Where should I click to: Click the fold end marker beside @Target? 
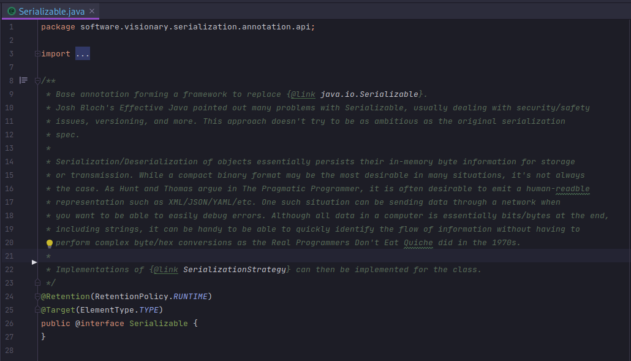[37, 310]
